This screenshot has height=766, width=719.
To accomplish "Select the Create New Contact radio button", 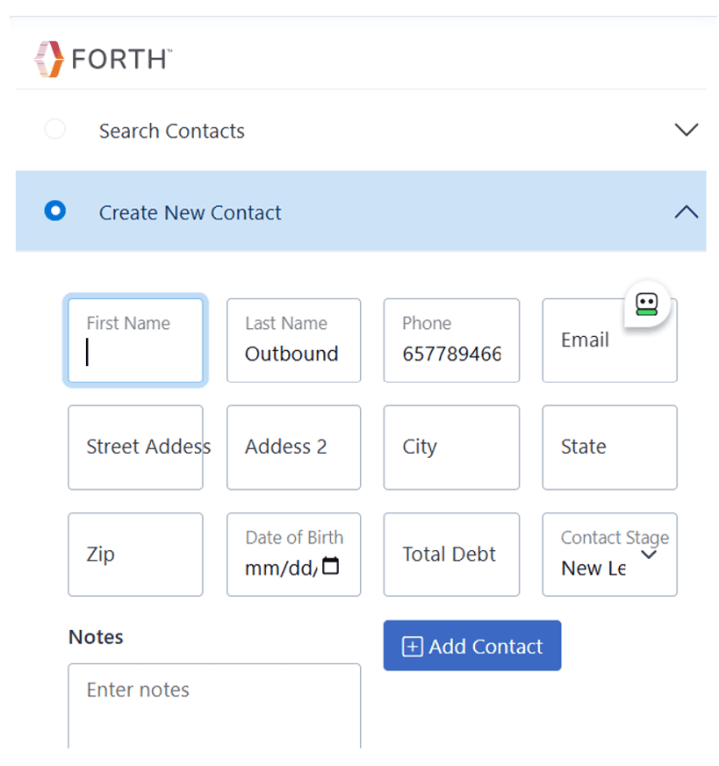I will pos(55,211).
